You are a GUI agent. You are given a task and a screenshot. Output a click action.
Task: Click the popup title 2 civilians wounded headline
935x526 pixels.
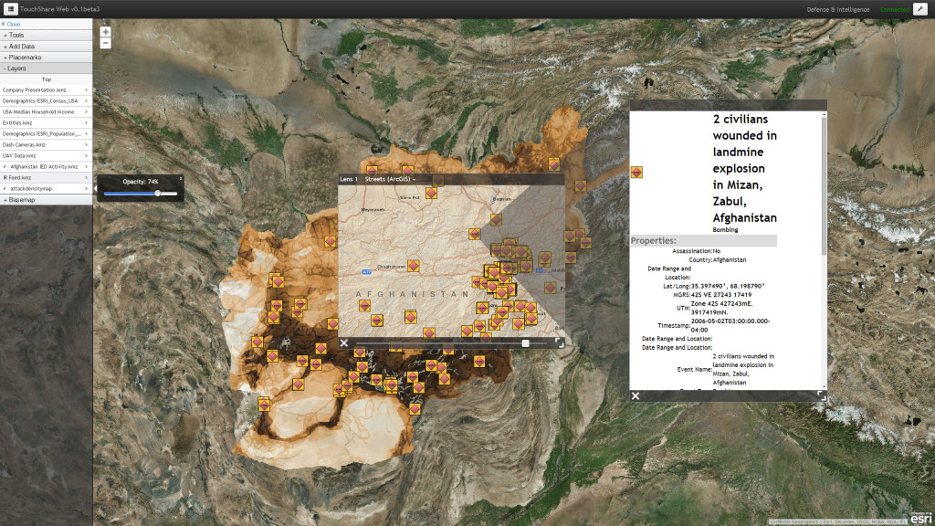(745, 168)
